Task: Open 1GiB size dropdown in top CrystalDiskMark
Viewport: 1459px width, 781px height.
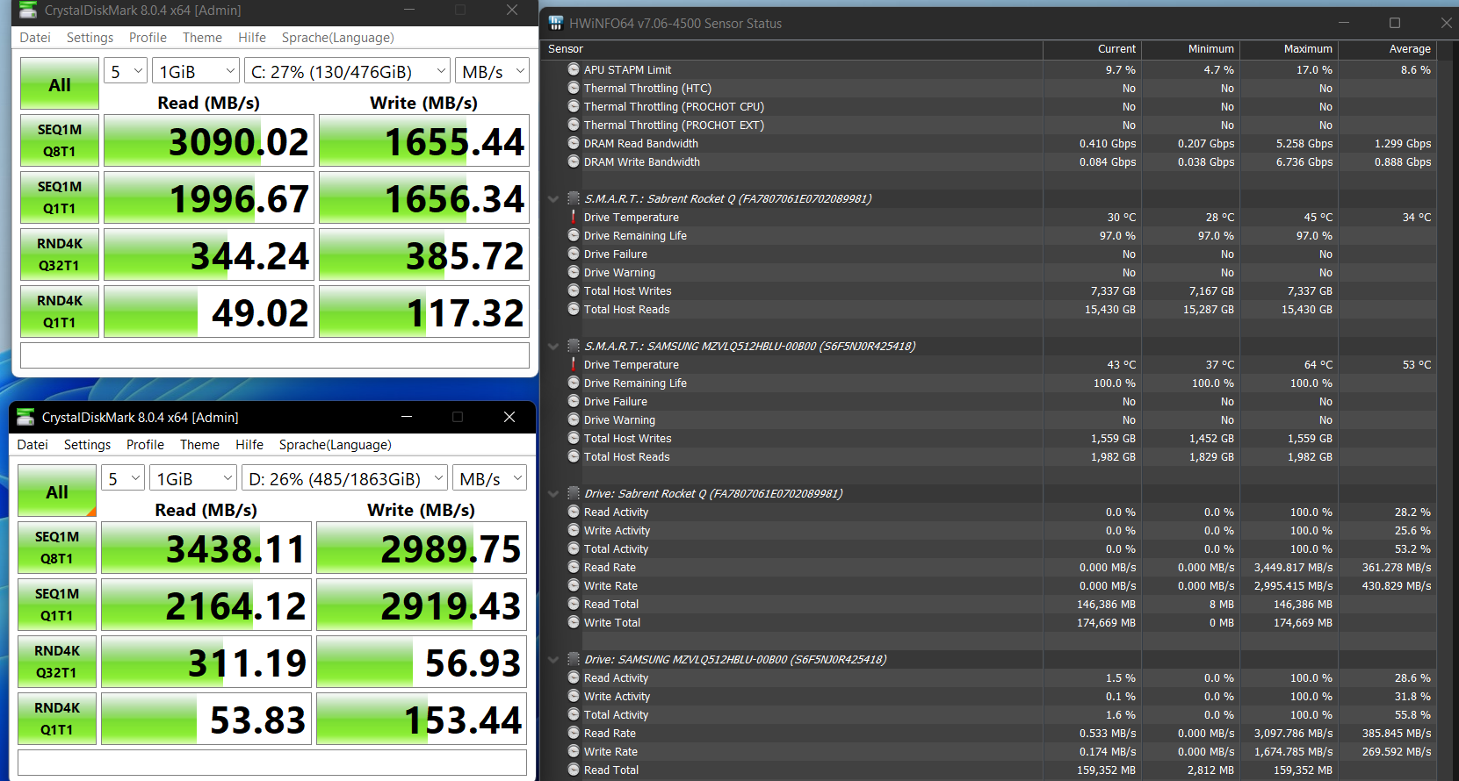Action: [x=196, y=71]
